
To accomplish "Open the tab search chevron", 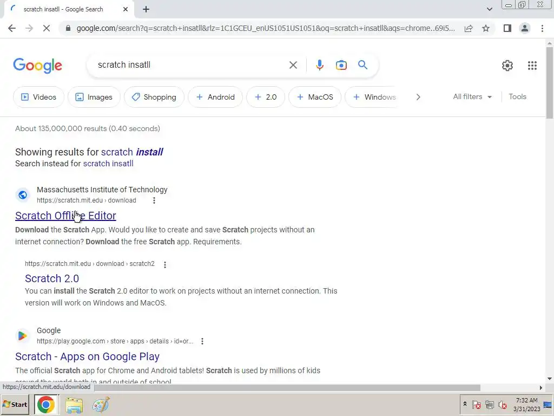I will pyautogui.click(x=489, y=9).
